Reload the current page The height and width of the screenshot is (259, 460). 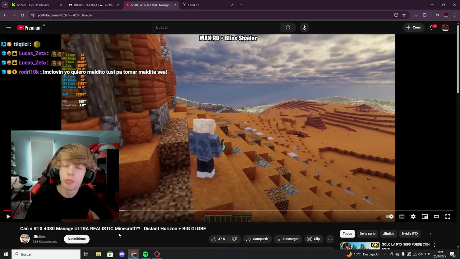pyautogui.click(x=22, y=15)
